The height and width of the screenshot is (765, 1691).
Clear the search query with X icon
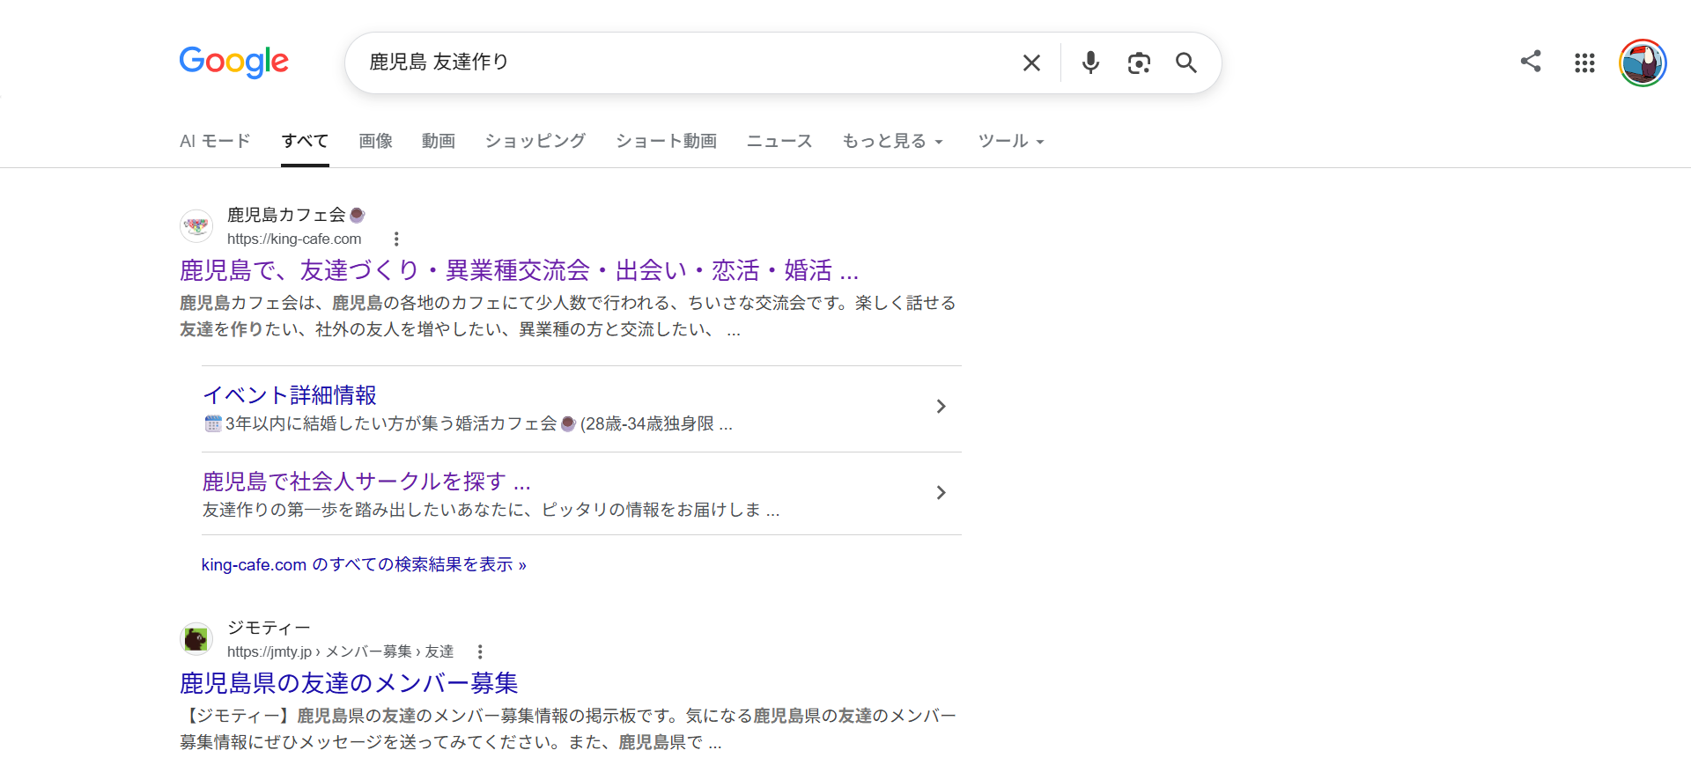coord(1031,63)
